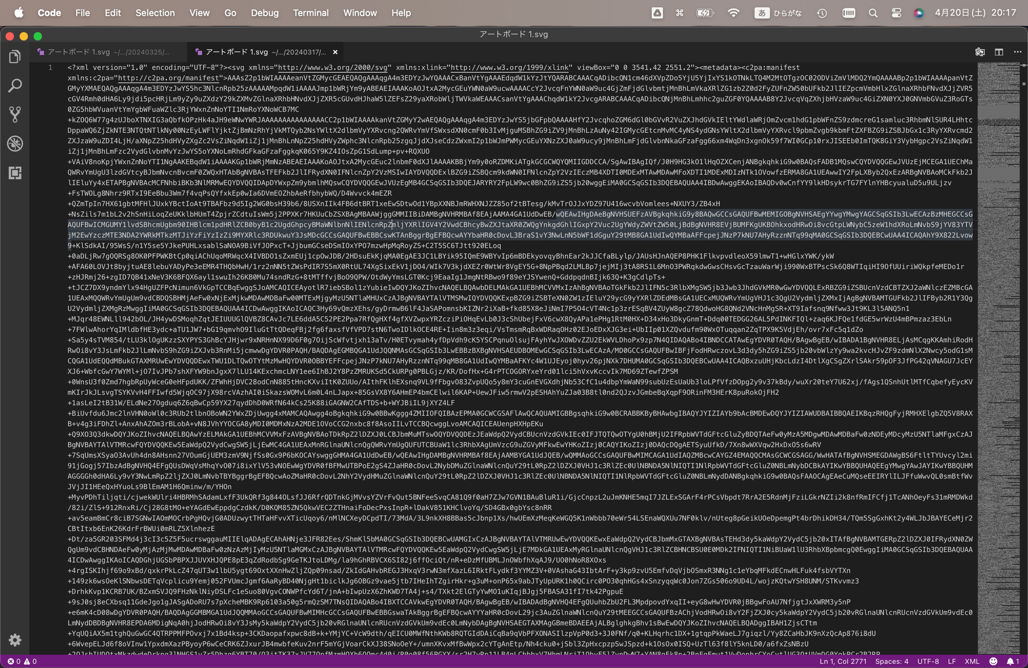The image size is (1028, 668).
Task: Click the feedback smiley in status bar
Action: tap(993, 661)
